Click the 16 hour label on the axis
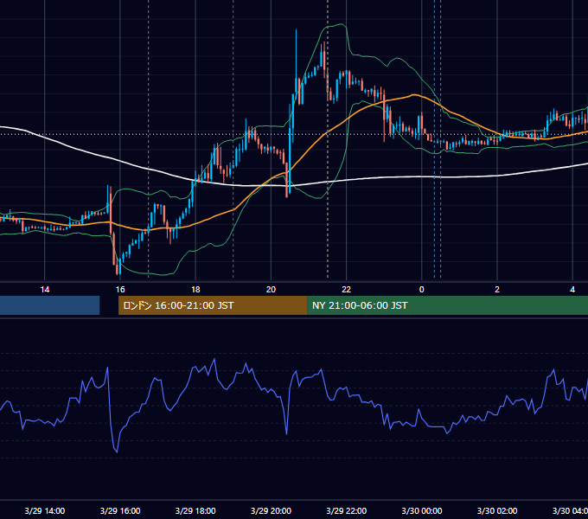588x519 pixels. pos(120,290)
